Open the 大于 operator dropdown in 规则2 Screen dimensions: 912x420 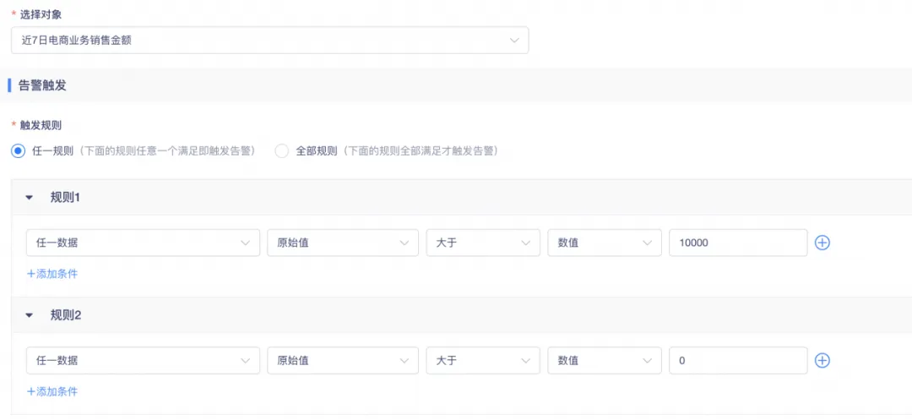[x=482, y=360]
